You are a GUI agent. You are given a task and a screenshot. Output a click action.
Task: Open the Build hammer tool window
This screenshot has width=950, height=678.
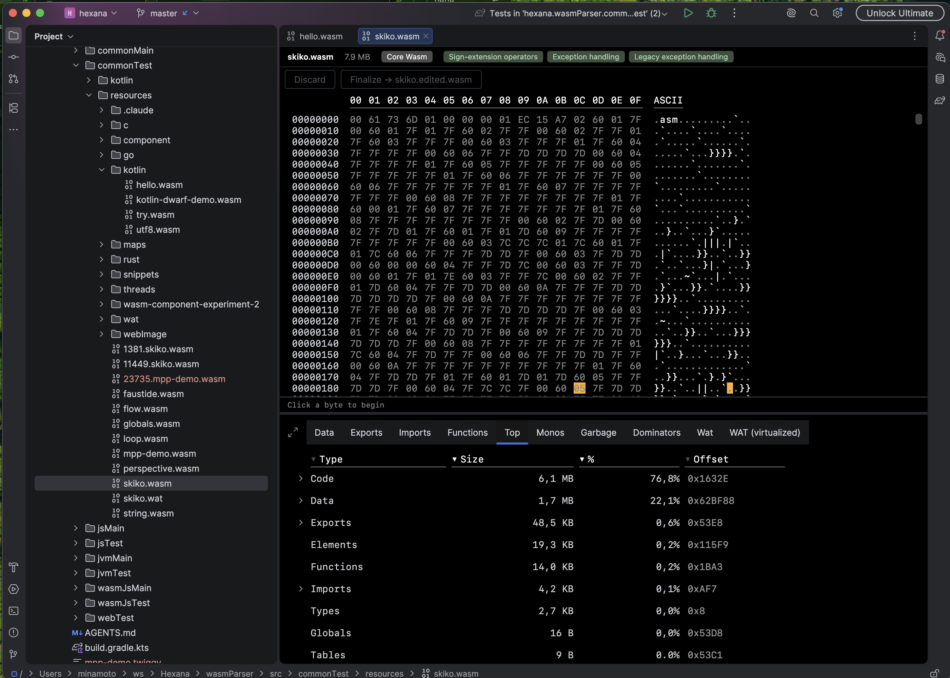point(13,567)
